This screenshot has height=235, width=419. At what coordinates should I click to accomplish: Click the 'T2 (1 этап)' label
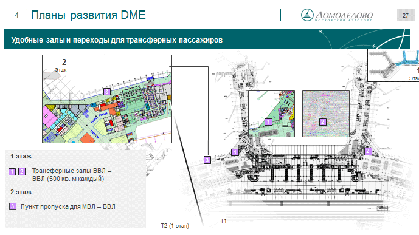[x=175, y=226]
